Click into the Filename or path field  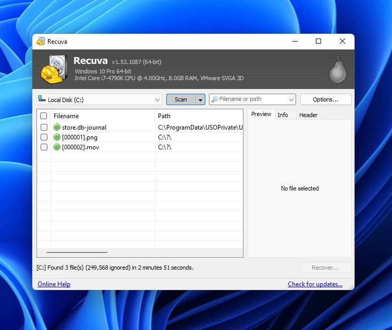(x=252, y=99)
